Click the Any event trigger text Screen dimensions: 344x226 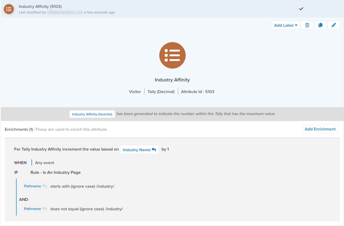[x=45, y=163]
